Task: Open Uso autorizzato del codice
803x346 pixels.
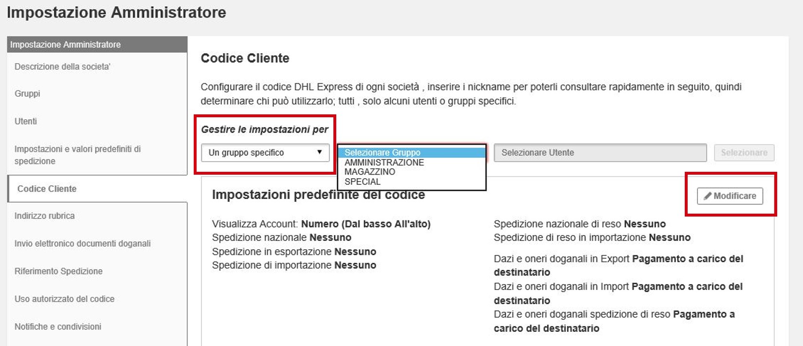Action: click(64, 299)
